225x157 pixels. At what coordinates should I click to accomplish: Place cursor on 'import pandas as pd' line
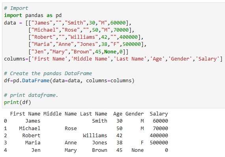[33, 15]
